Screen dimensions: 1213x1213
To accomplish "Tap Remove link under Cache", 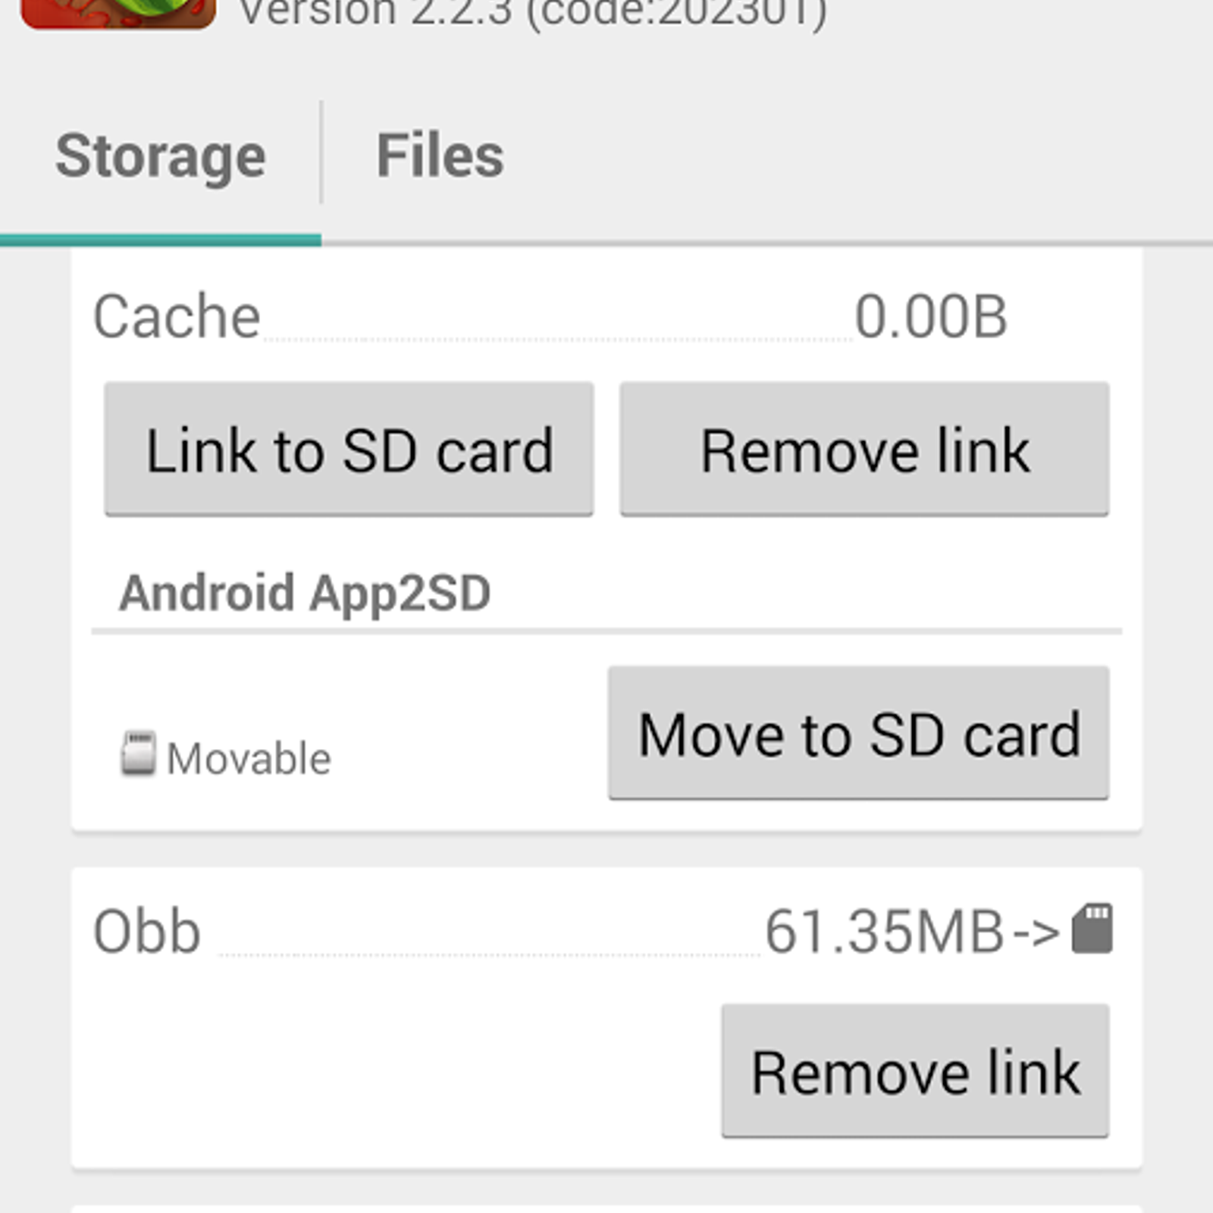I will pos(864,450).
